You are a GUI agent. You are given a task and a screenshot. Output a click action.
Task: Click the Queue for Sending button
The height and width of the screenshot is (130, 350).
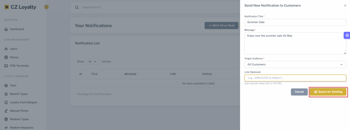(x=328, y=92)
